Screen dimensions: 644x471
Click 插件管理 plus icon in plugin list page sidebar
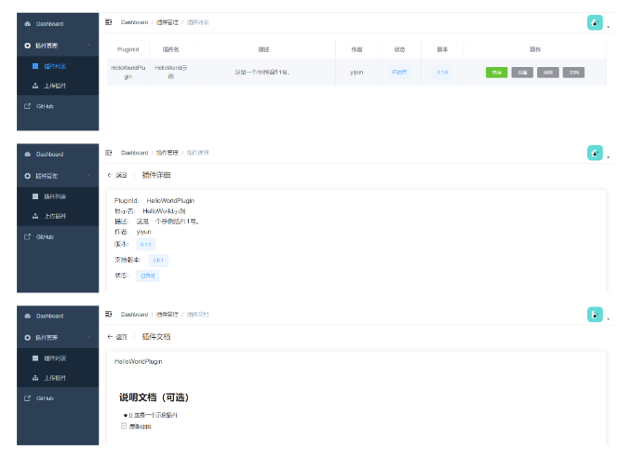[28, 46]
